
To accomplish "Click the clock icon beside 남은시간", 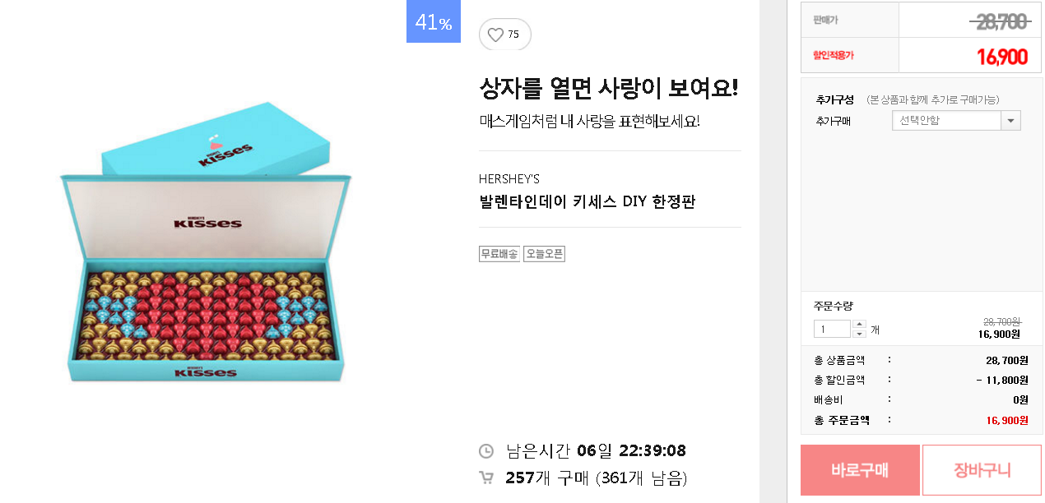I will tap(486, 451).
